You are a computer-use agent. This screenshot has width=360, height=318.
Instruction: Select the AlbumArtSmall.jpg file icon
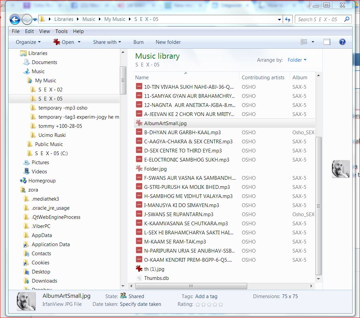(139, 123)
